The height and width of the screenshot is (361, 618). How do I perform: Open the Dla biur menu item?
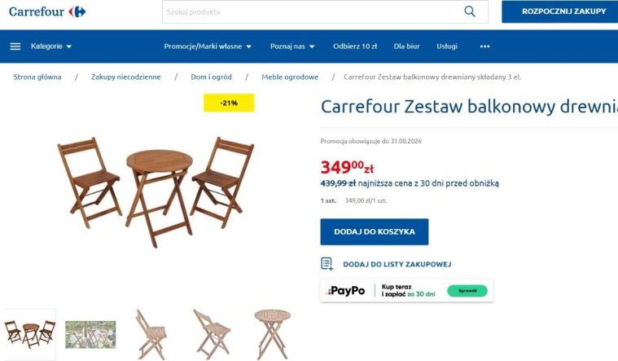(406, 46)
